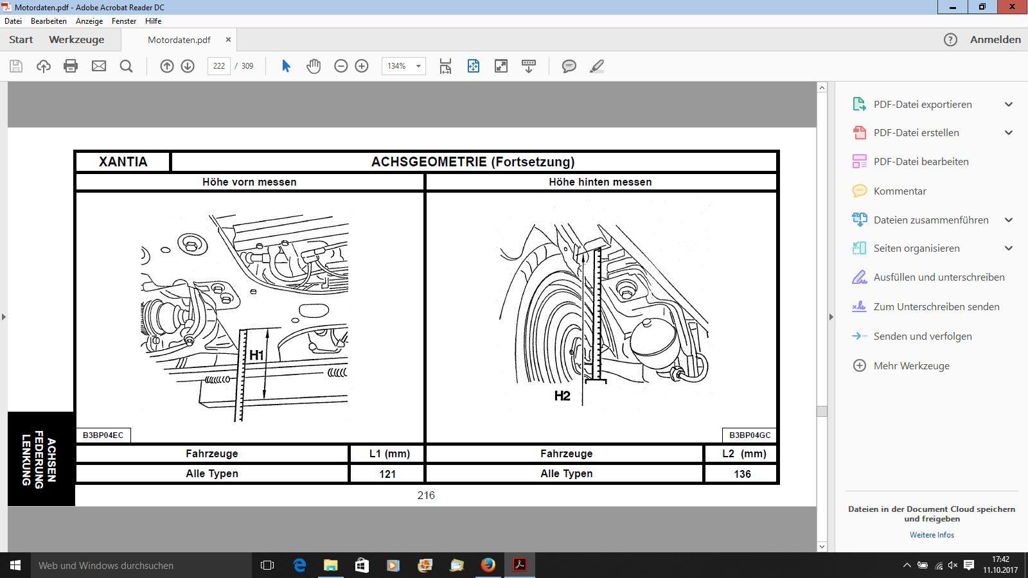Open File Explorer from taskbar
1028x578 pixels.
[330, 565]
